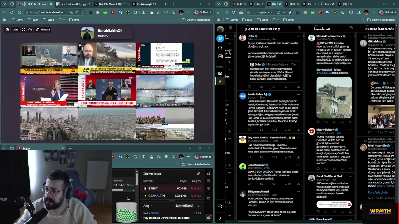The width and height of the screenshot is (399, 224).
Task: Click X Pro add column icon
Action: (220, 57)
